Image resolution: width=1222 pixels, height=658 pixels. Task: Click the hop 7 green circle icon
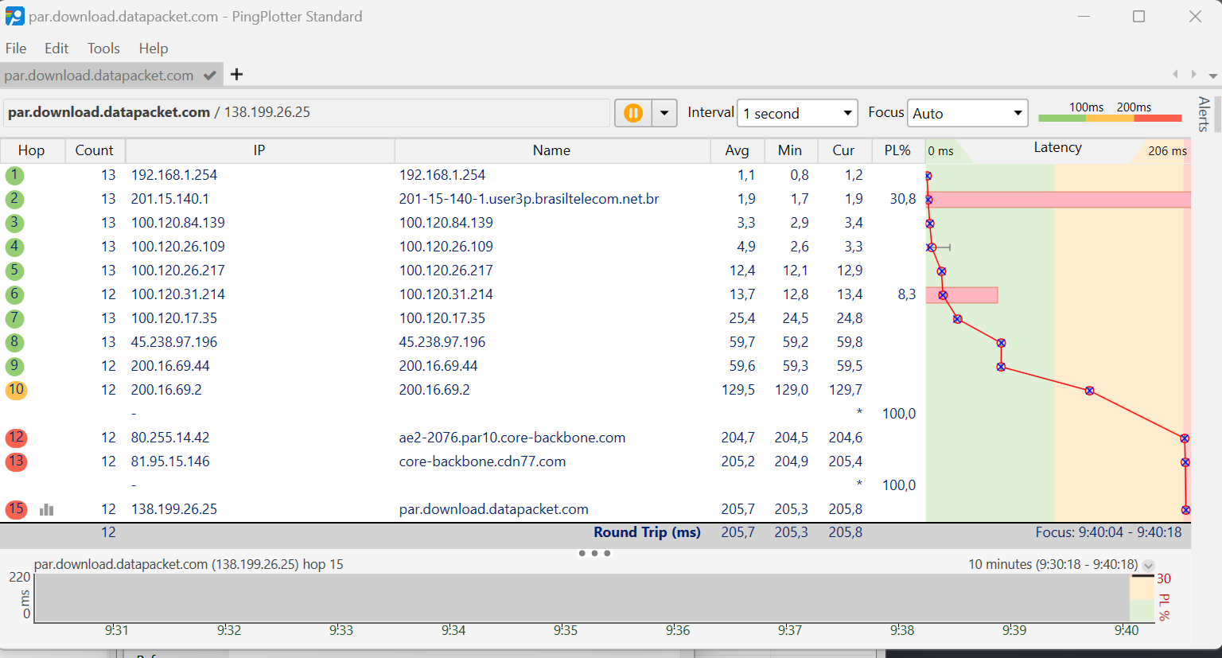[14, 318]
